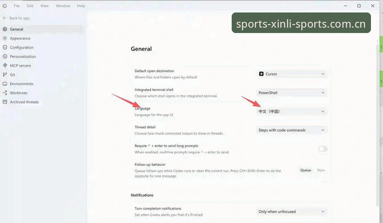The image size is (383, 223).
Task: Maximize the application window
Action: [359, 6]
